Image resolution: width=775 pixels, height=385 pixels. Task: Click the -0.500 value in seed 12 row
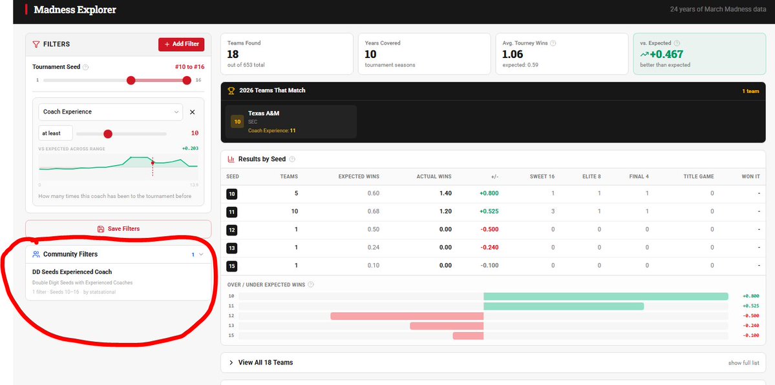pyautogui.click(x=489, y=230)
